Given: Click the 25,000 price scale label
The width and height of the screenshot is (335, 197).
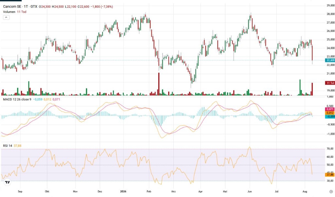Looking at the screenshot, I should (x=330, y=40).
